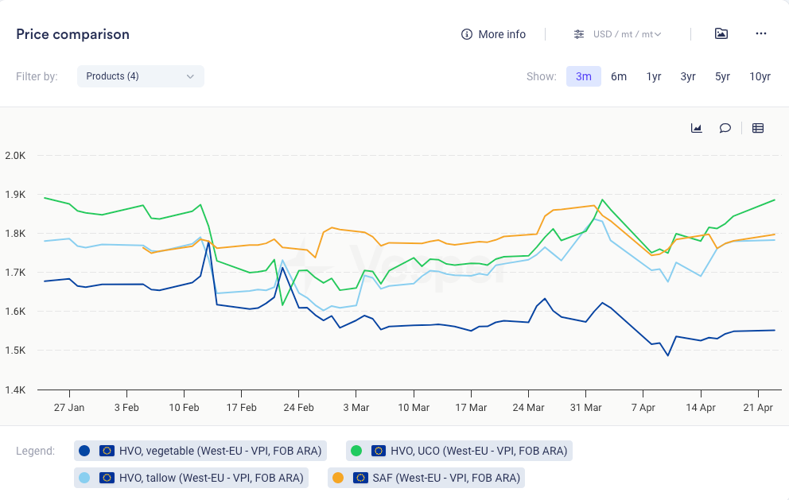Select the 10yr time range

pyautogui.click(x=760, y=76)
